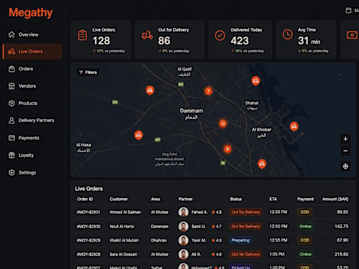The image size is (359, 269).
Task: Click the Order ID column header
Action: (x=85, y=199)
